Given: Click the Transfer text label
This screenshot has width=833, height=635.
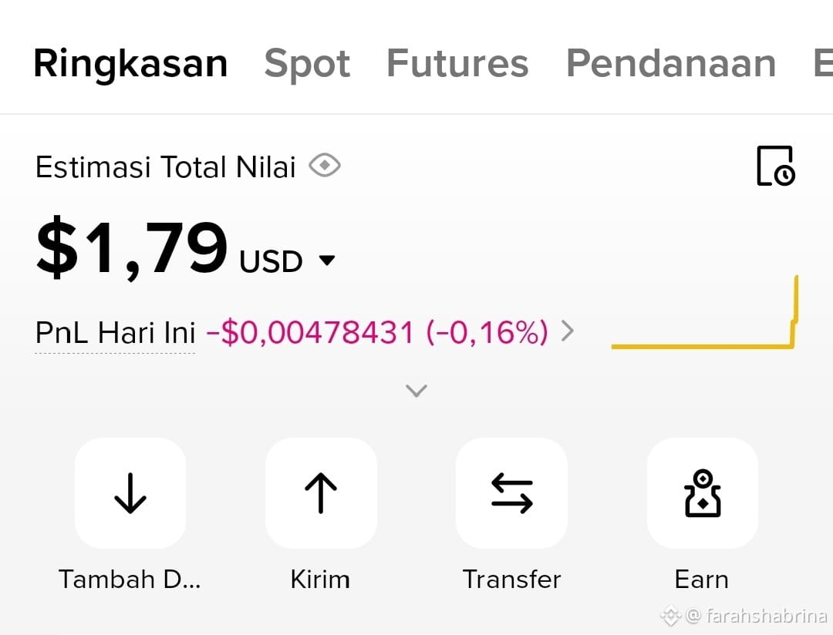Looking at the screenshot, I should tap(511, 580).
